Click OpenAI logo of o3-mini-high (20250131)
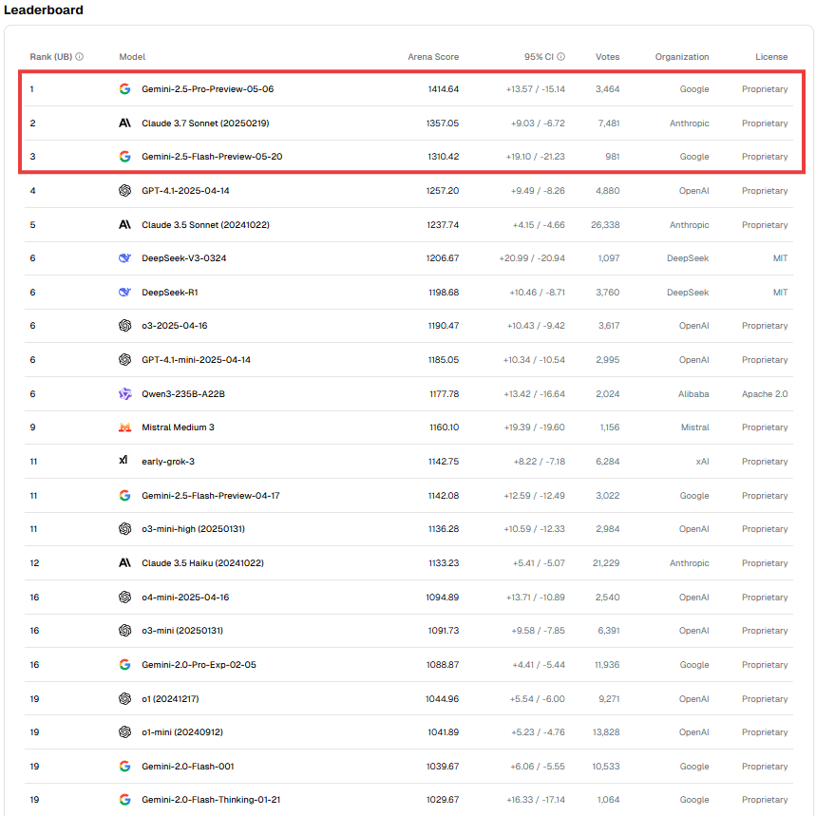Viewport: 816px width, 816px height. (124, 529)
